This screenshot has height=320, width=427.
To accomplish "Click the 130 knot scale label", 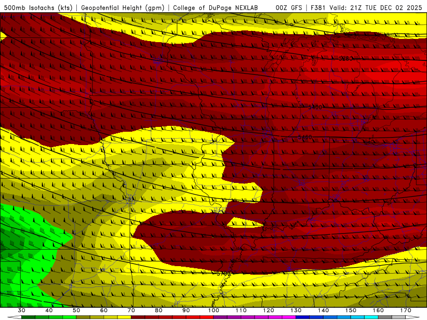I will (x=296, y=310).
